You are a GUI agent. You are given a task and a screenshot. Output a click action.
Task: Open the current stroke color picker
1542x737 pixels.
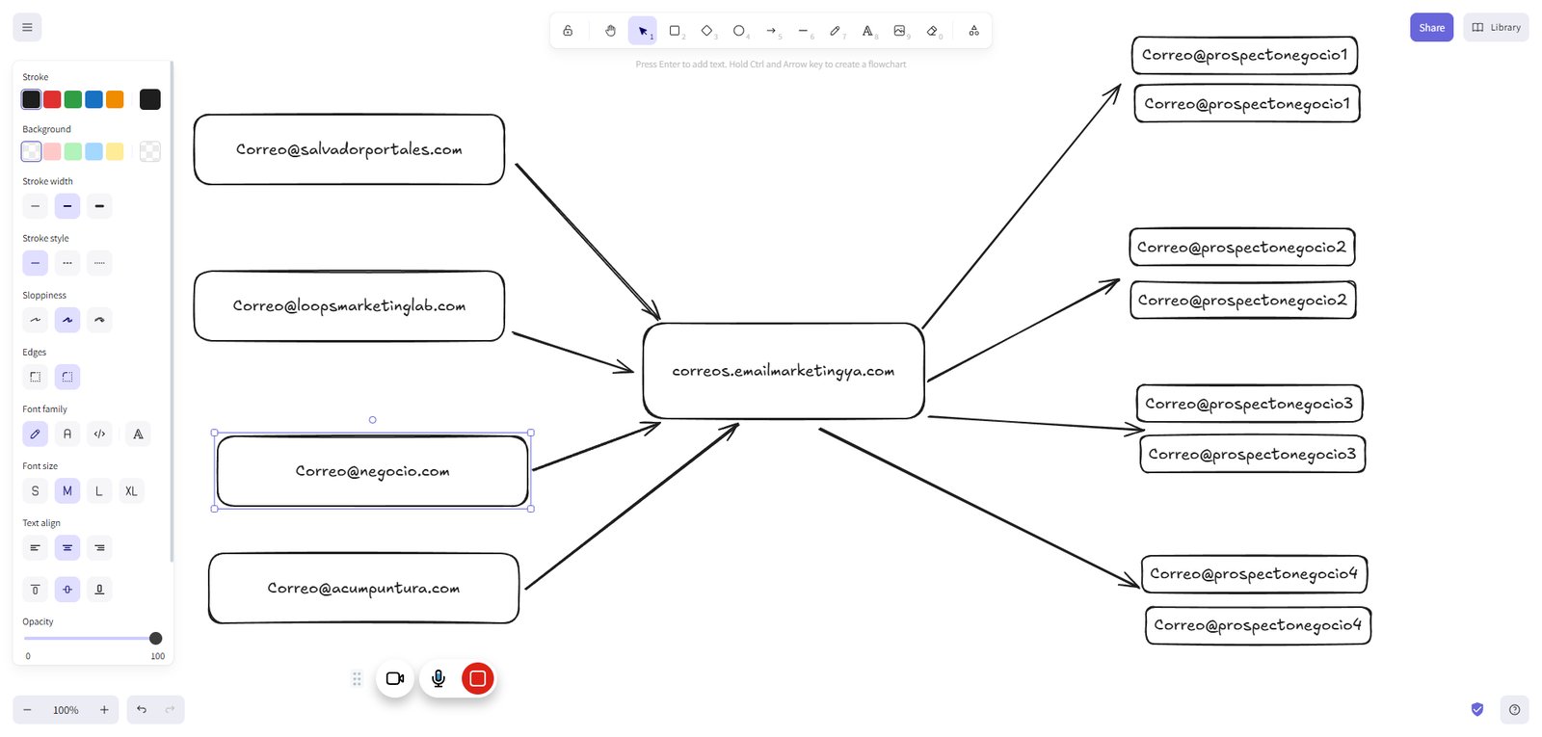[149, 99]
